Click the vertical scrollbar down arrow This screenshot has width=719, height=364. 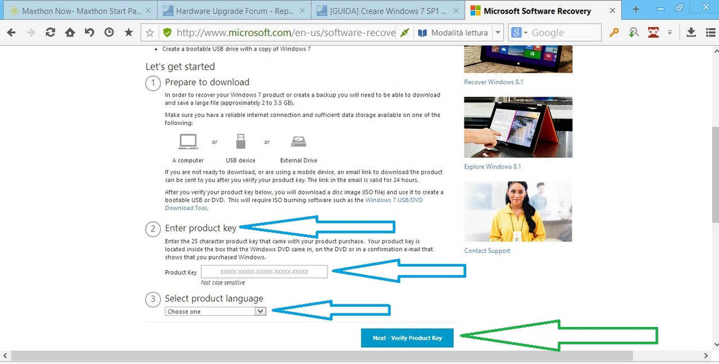(715, 344)
